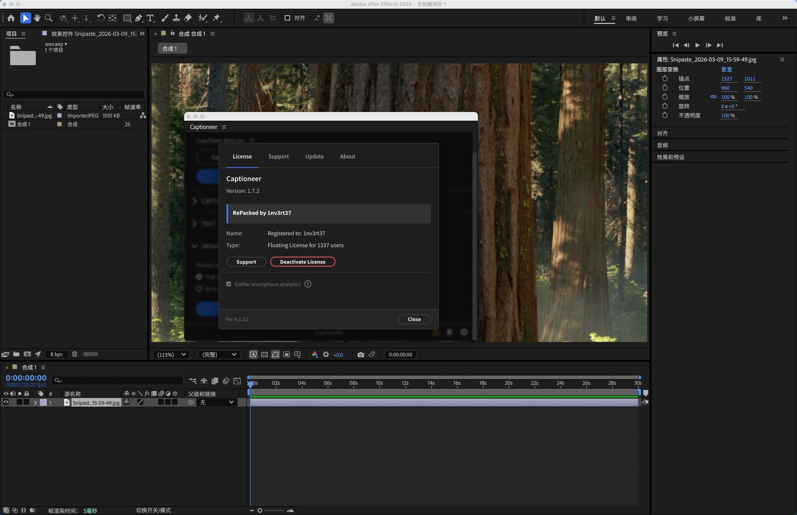The height and width of the screenshot is (515, 797).
Task: Select the Zoom magnifier tool
Action: 49,18
